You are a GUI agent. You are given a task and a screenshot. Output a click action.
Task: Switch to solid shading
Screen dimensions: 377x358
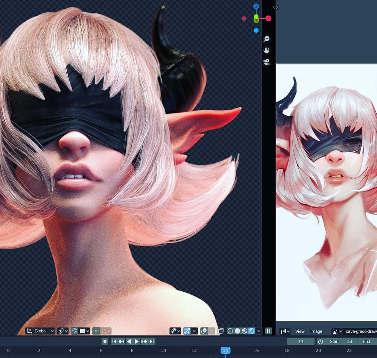pos(237,331)
